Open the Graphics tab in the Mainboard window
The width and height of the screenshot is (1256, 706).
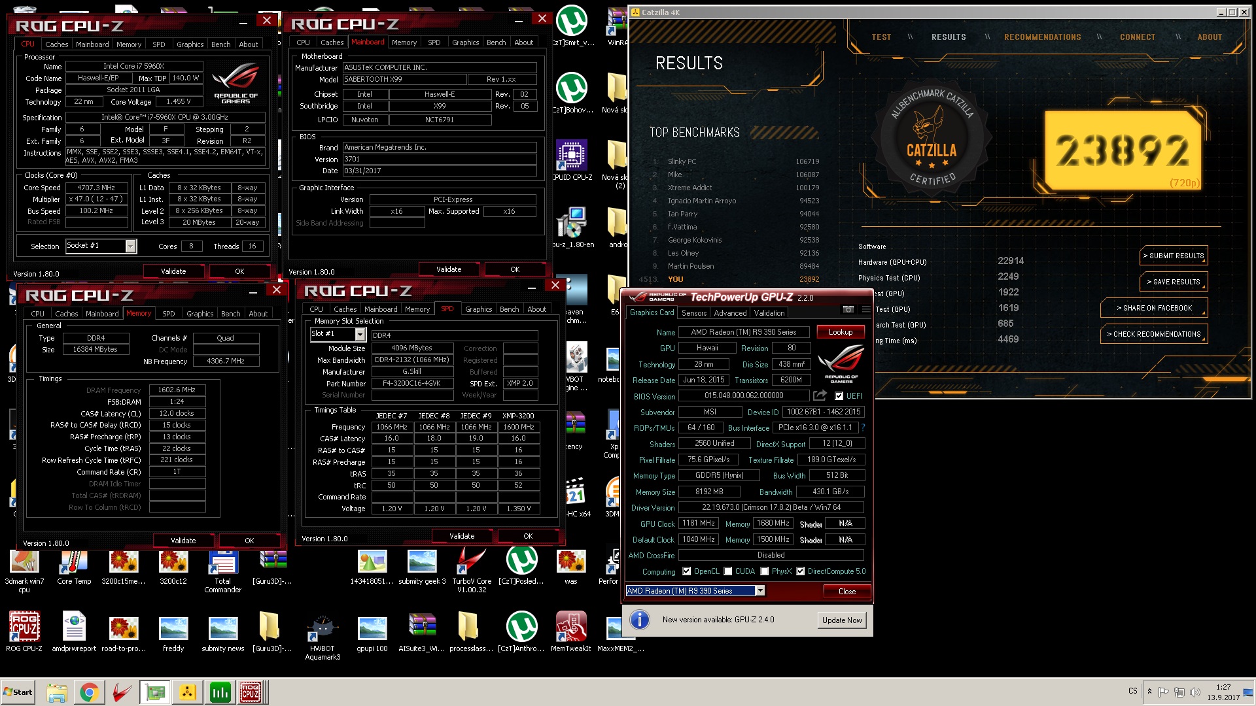point(466,42)
